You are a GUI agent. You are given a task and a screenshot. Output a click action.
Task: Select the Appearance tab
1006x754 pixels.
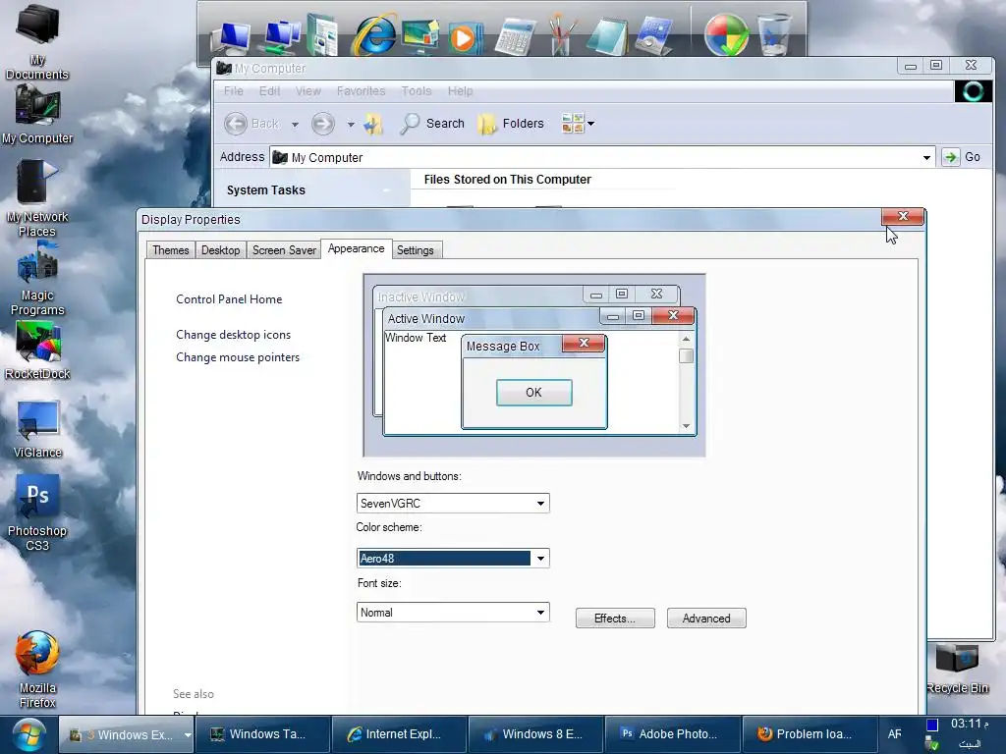(x=356, y=248)
